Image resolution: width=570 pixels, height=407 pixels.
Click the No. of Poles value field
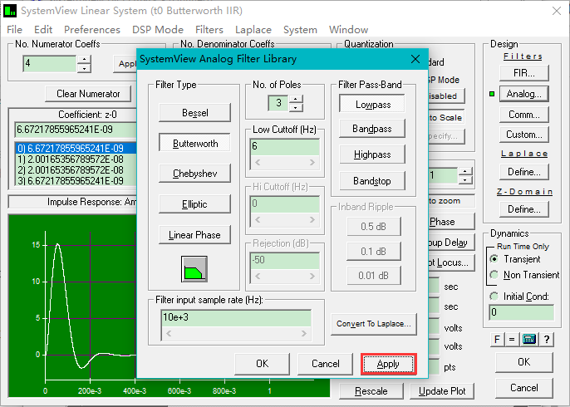[278, 103]
